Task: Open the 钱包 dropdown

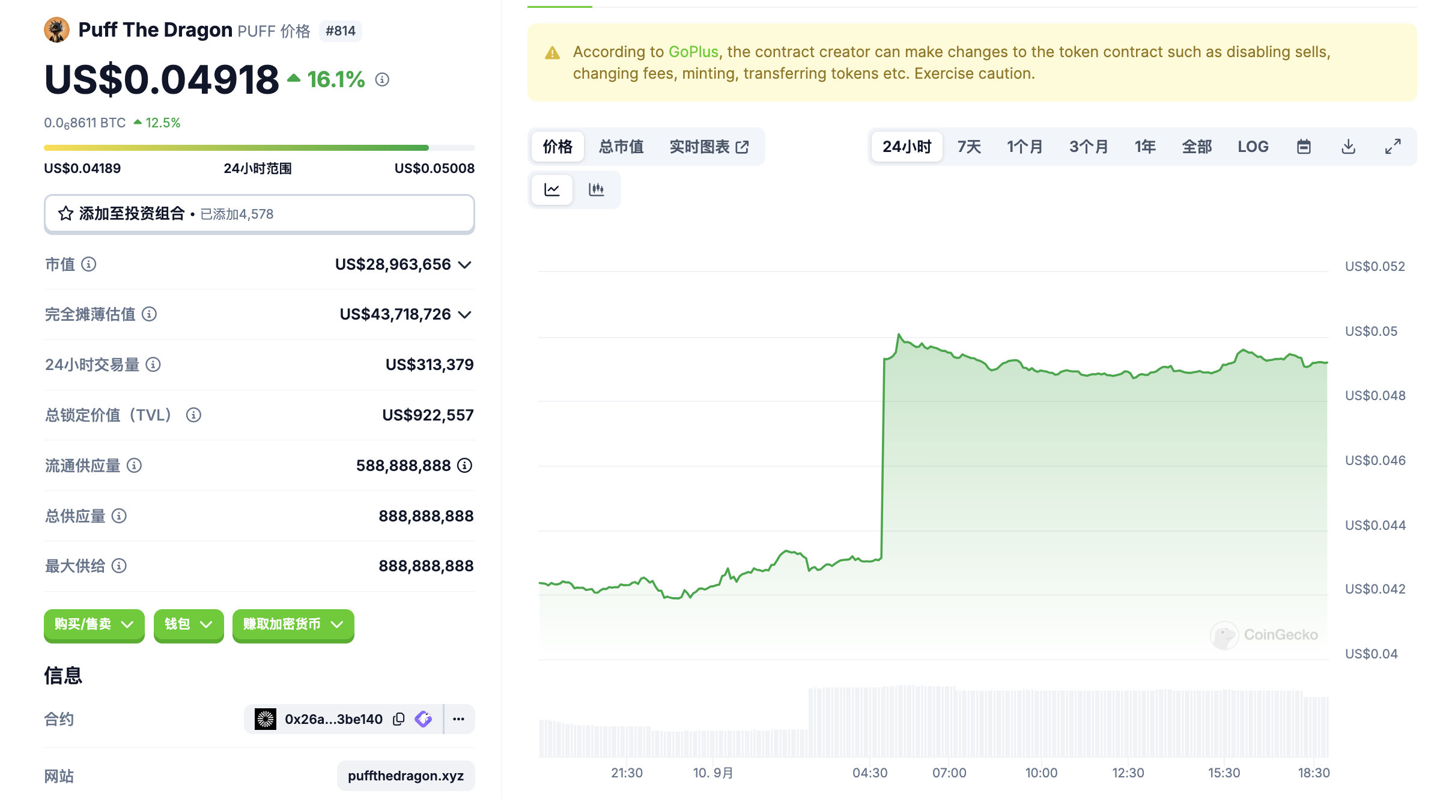Action: pos(188,624)
